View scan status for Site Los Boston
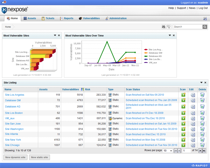 click(145, 113)
